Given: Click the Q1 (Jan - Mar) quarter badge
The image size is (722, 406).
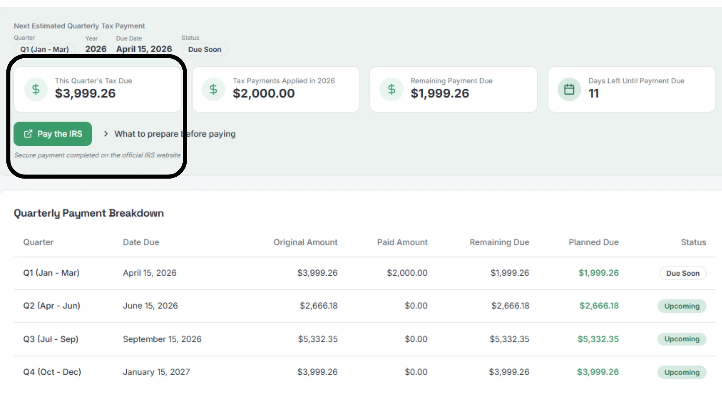Looking at the screenshot, I should pos(44,49).
